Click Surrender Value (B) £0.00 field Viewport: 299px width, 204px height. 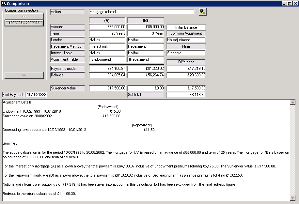[146, 88]
